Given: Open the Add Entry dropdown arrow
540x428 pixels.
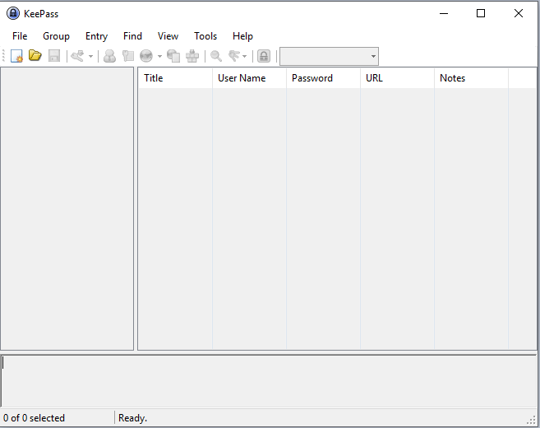Looking at the screenshot, I should tap(91, 56).
